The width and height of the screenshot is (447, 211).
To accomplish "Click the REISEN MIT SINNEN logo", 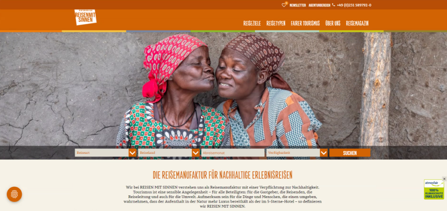I will 85,17.
